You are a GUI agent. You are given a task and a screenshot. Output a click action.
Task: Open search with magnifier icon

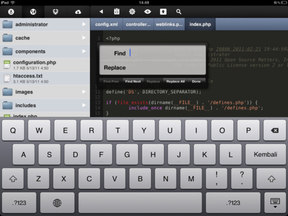[179, 12]
